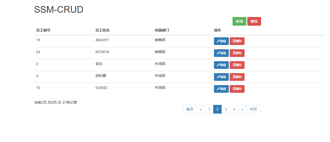Edit employee 524952 record
Image resolution: width=330 pixels, height=142 pixels.
[221, 89]
